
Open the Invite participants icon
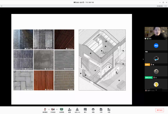pos(70,110)
